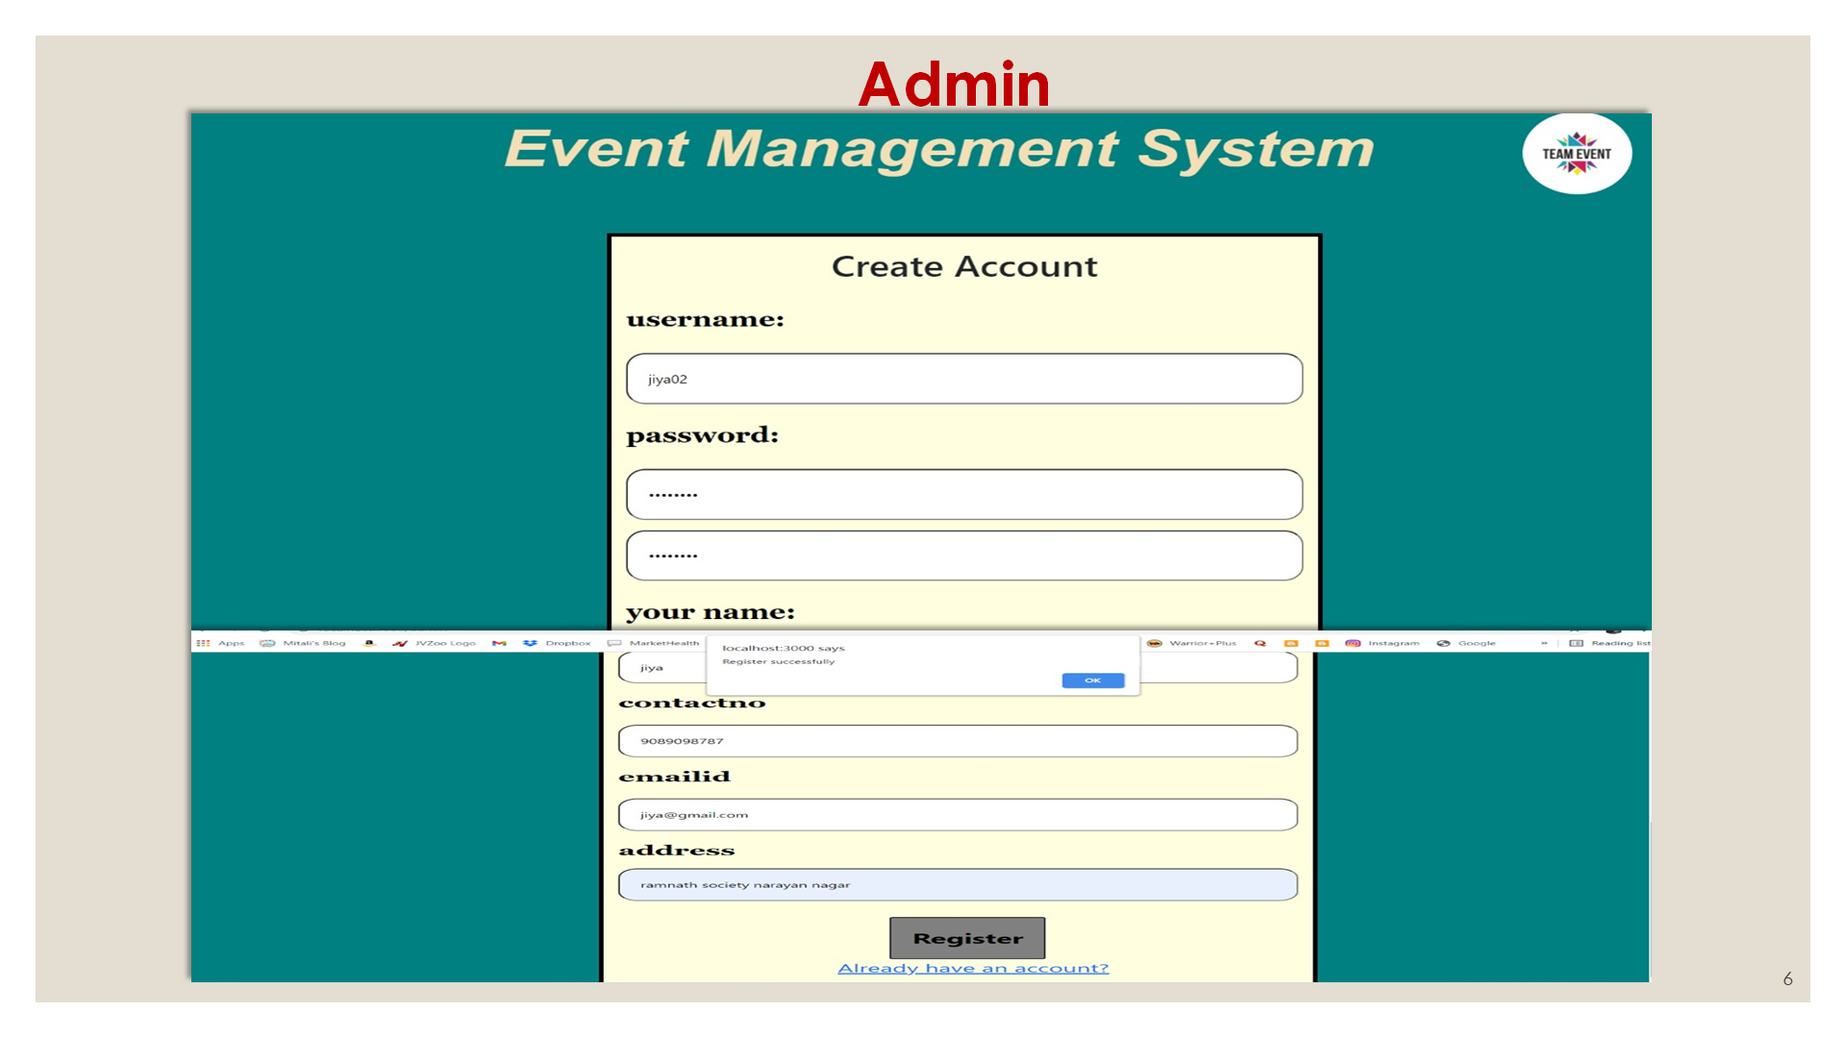
Task: Open the Instagram bookmark
Action: pos(1383,643)
